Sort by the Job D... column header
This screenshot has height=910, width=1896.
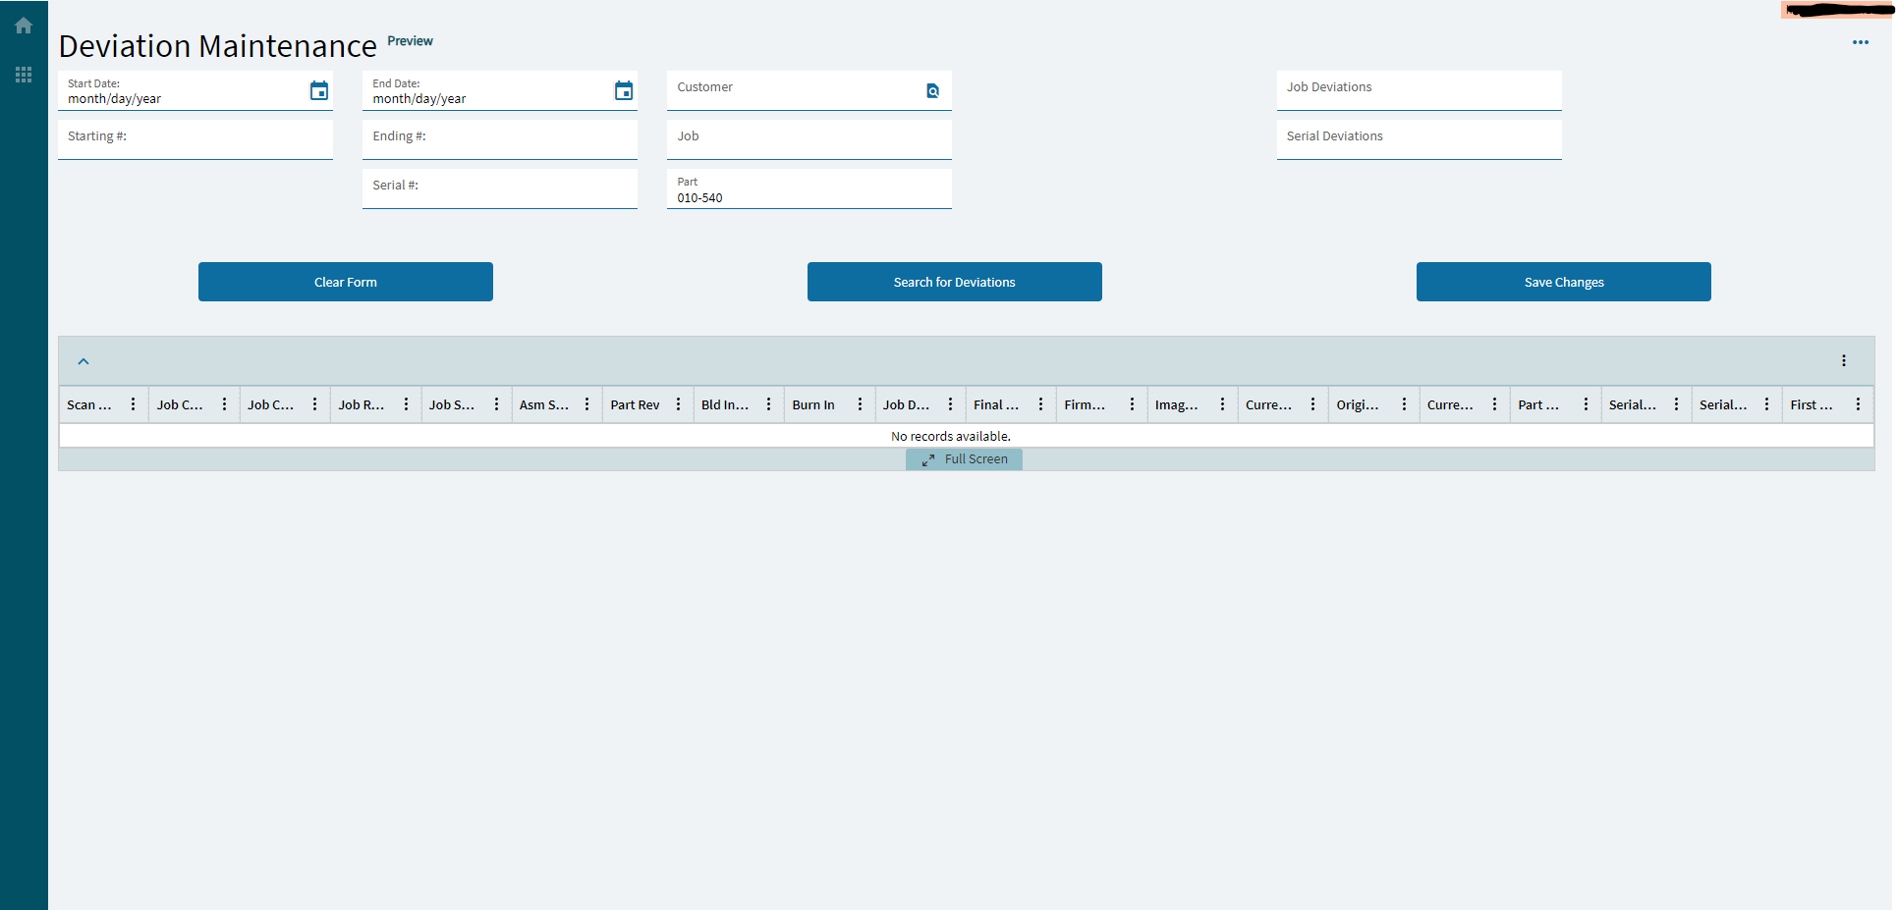[x=907, y=404]
